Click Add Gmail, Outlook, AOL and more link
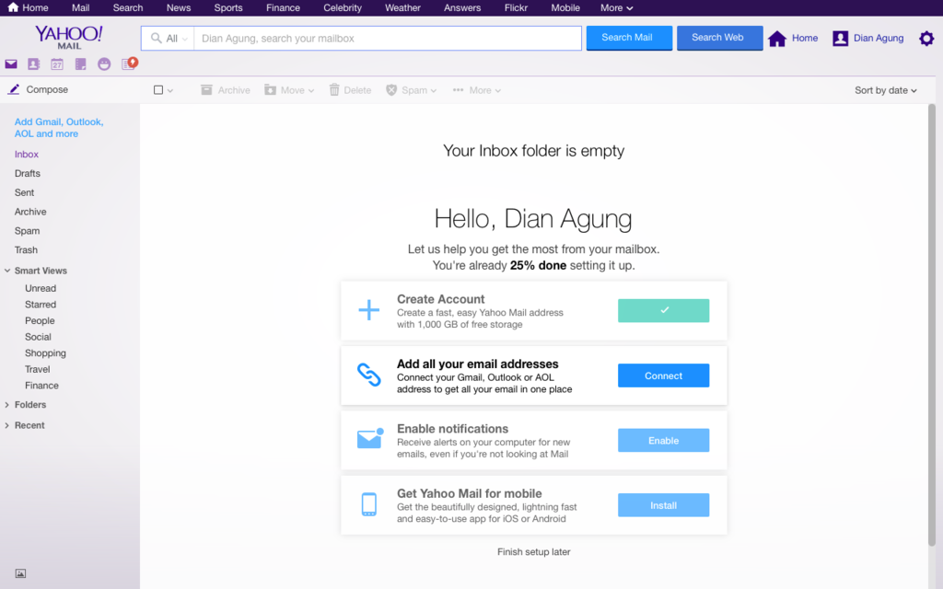The image size is (943, 589). click(59, 127)
